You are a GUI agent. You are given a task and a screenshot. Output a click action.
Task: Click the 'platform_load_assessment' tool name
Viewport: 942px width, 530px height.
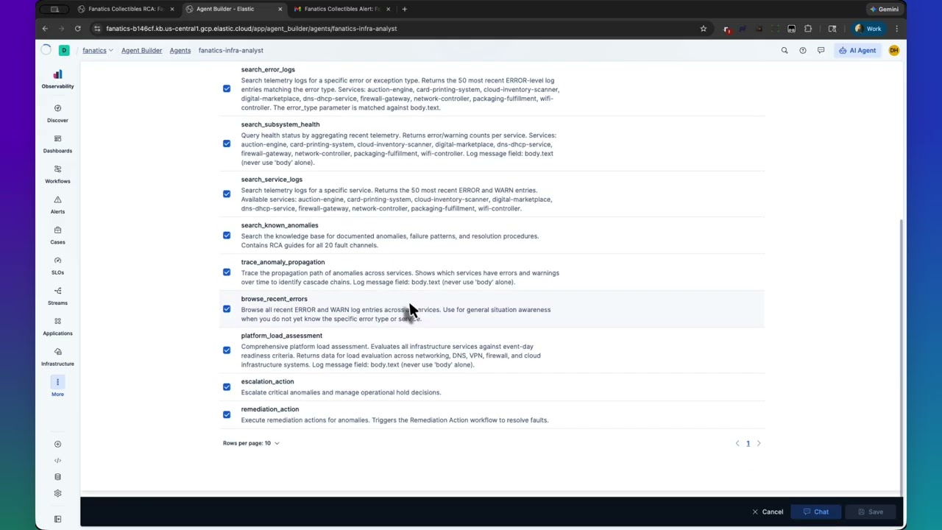pyautogui.click(x=281, y=336)
